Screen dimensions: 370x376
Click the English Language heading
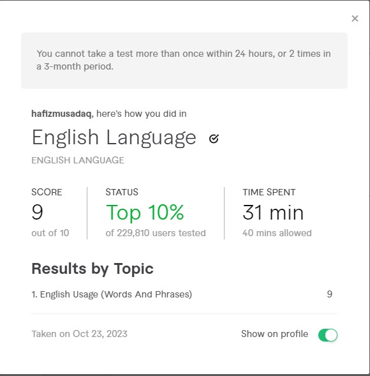[x=114, y=138]
